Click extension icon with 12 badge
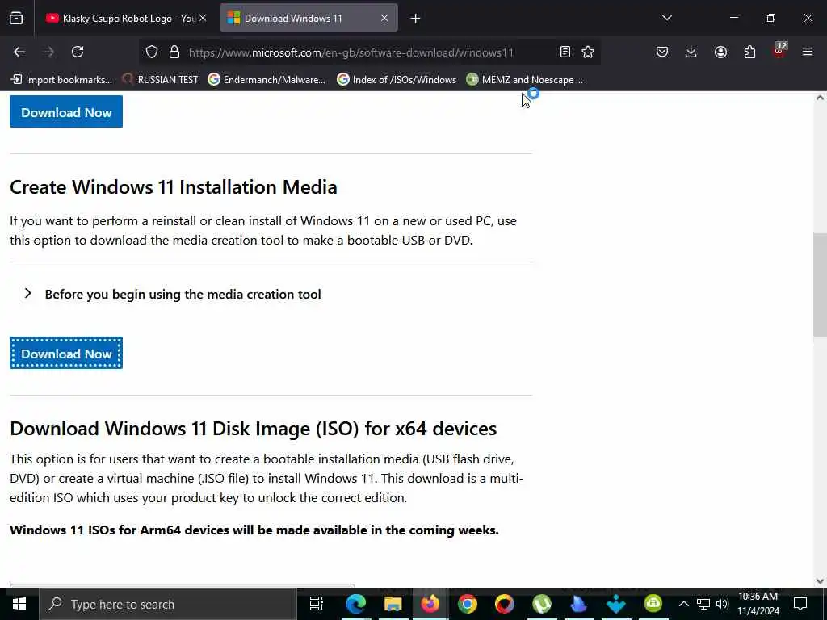Viewport: 827px width, 620px height. click(x=779, y=51)
